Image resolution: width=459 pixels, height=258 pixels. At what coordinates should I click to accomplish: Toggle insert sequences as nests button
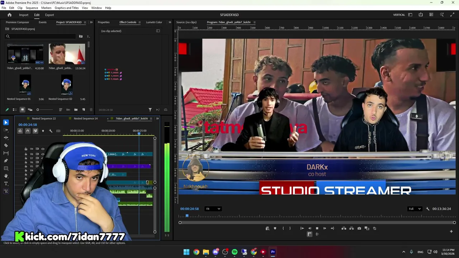20,131
